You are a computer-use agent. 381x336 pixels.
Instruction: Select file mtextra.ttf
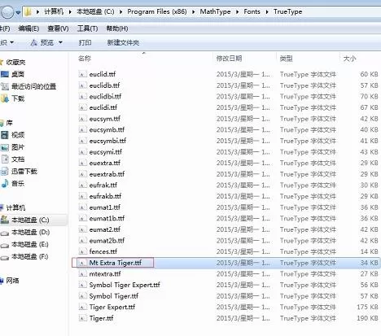click(105, 273)
